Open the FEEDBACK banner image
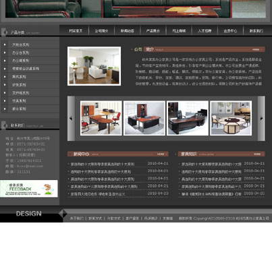Image resolution: width=272 pixels, height=265 pixels. (x=29, y=189)
